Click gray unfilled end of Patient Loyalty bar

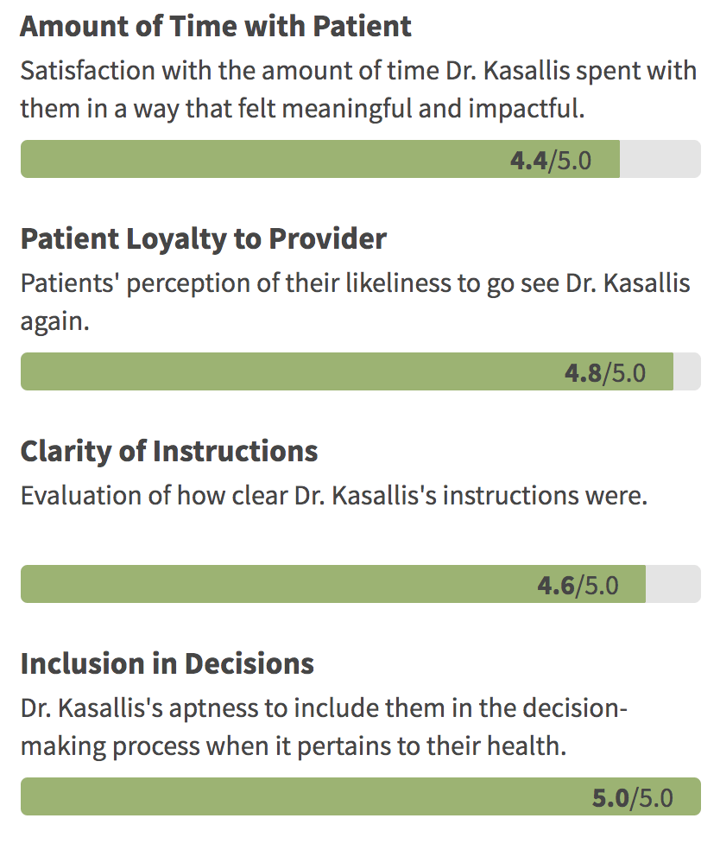pyautogui.click(x=686, y=372)
